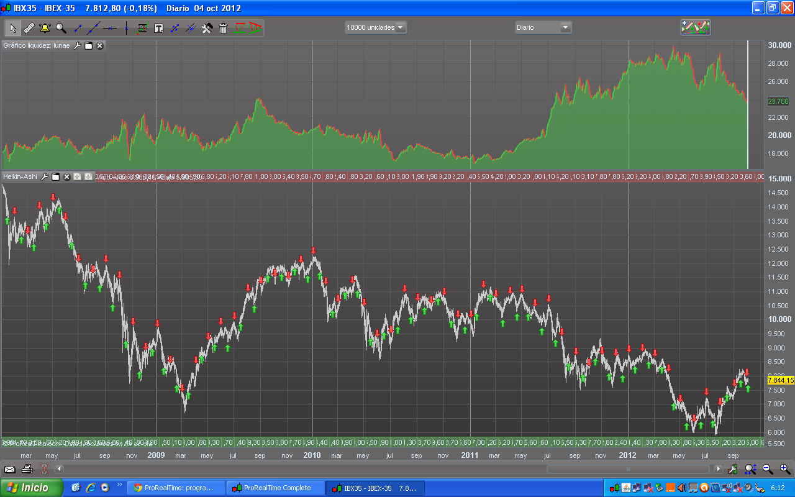Open the 10000 unidades dropdown

point(376,27)
